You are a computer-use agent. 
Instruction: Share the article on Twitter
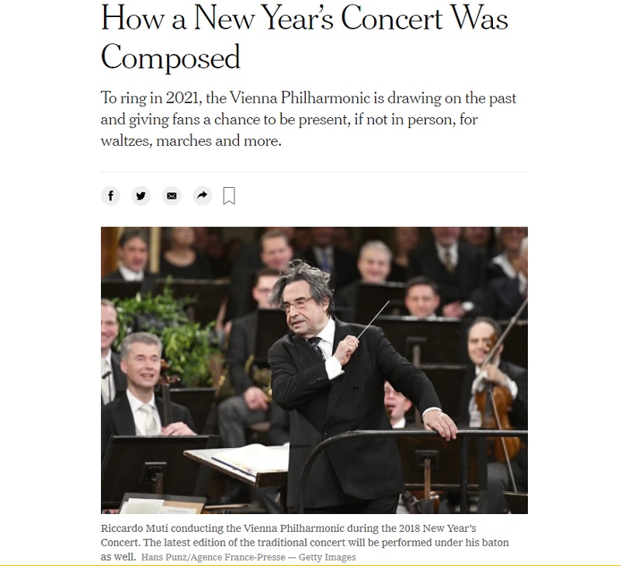click(x=141, y=196)
